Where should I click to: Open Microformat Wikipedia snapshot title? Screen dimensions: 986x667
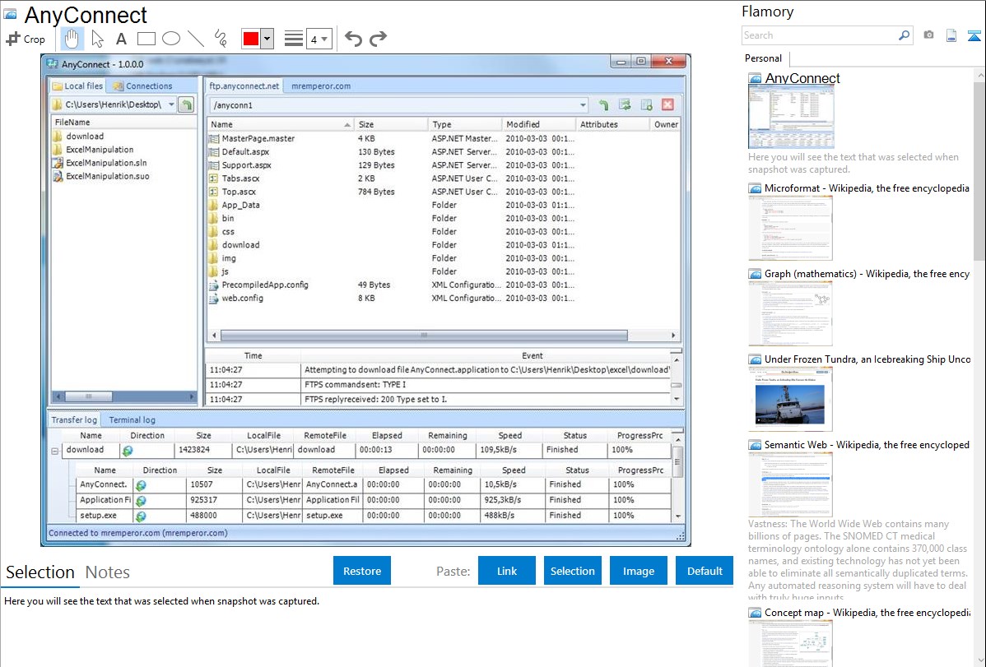[867, 188]
